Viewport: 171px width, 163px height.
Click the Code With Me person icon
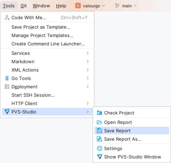pyautogui.click(x=7, y=17)
